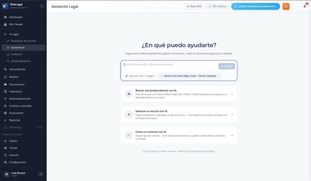Screen dimensions: 311x181
Task: Click the Automatizaciones lightning icon
Action: pyautogui.click(x=5, y=99)
